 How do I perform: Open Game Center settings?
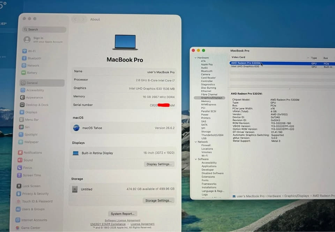point(28,228)
